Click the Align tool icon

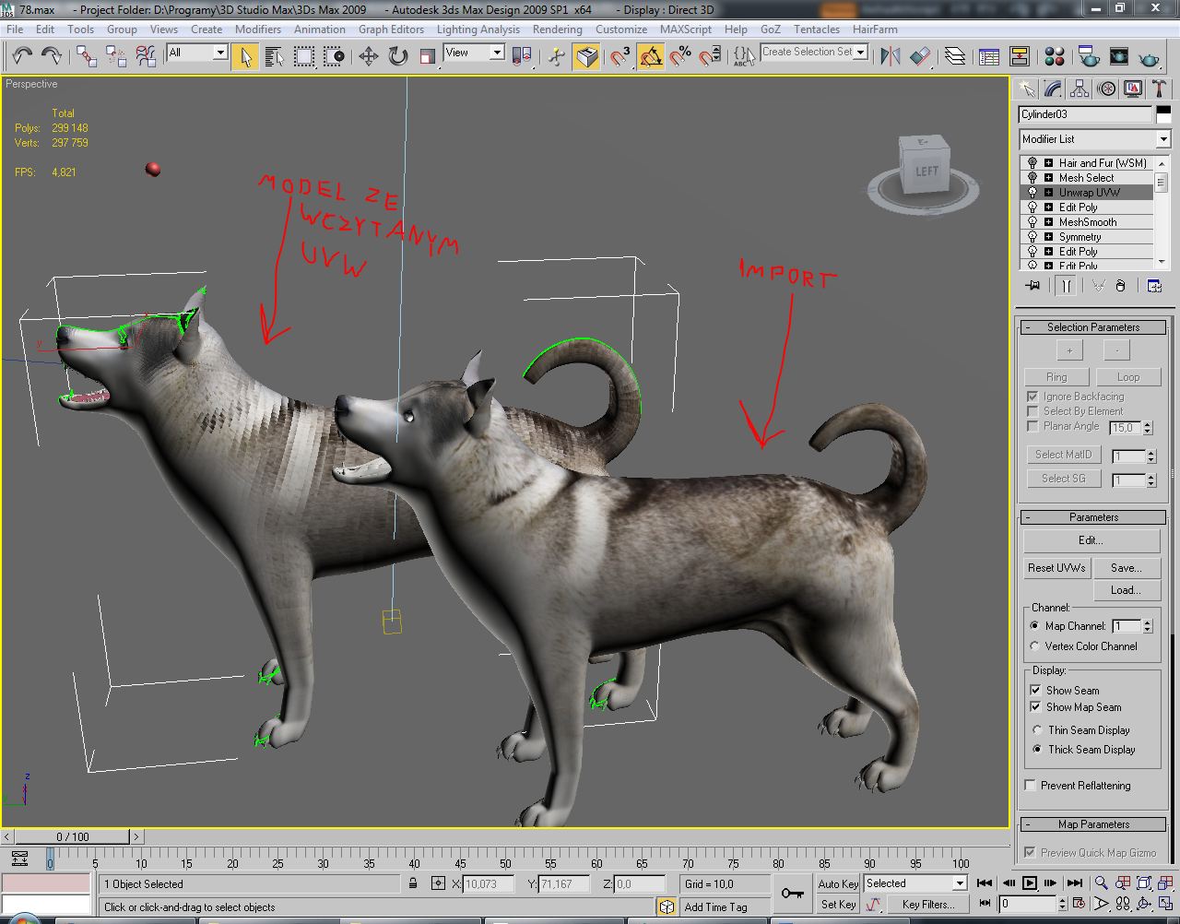click(920, 56)
